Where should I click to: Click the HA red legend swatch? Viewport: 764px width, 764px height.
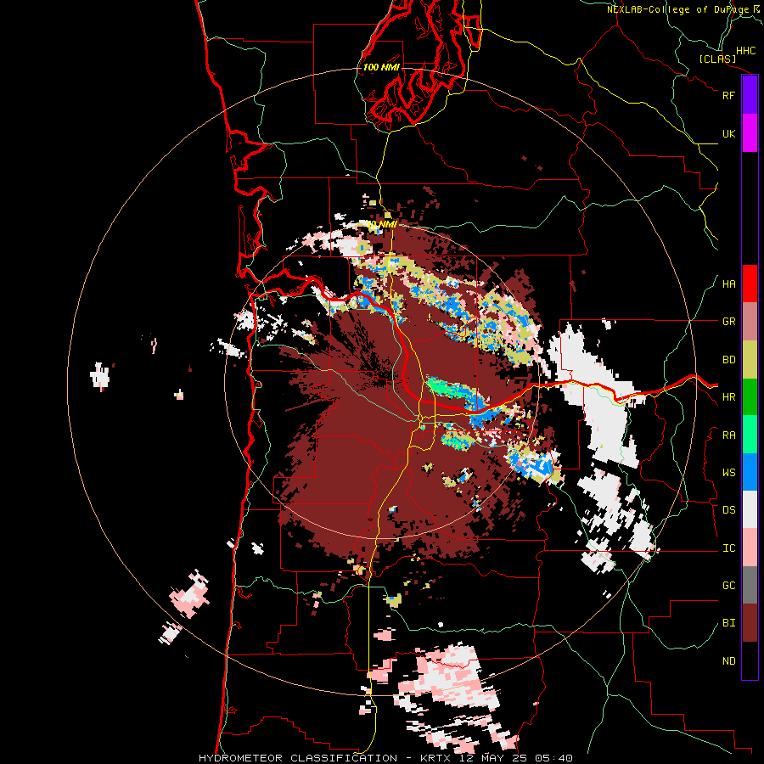(750, 284)
